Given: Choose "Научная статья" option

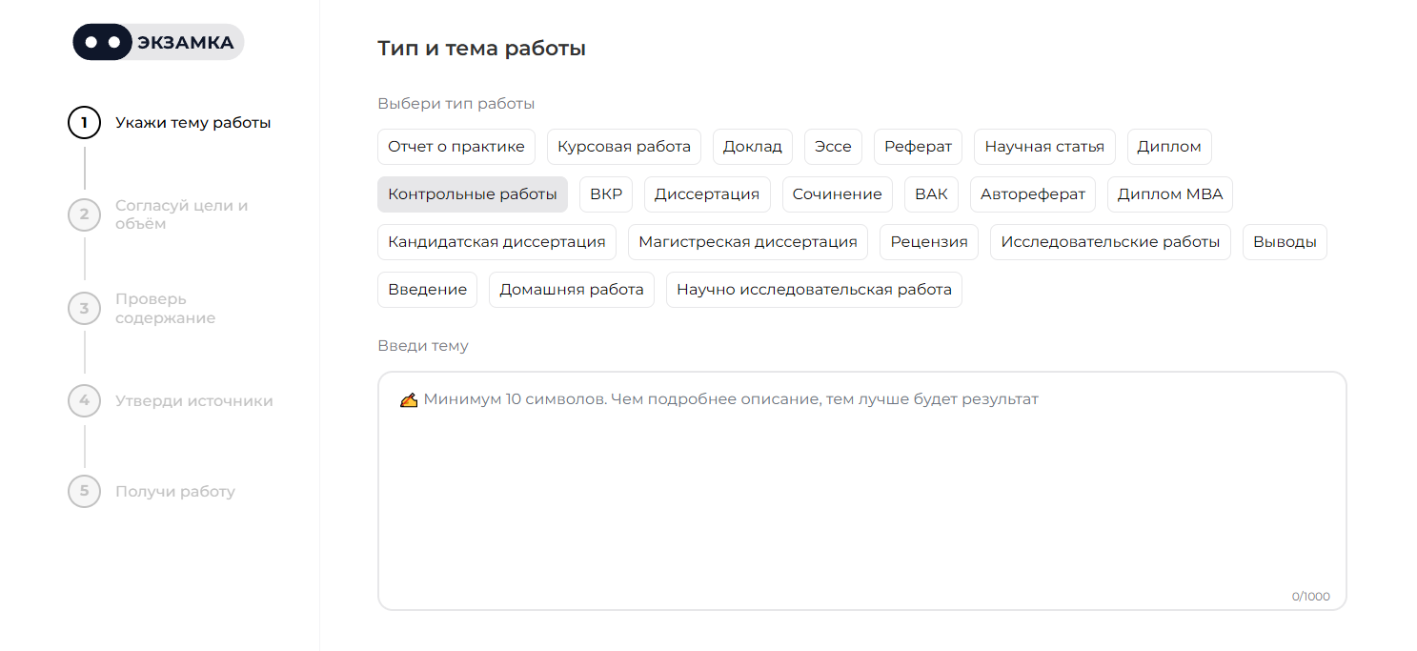Looking at the screenshot, I should tap(1043, 146).
